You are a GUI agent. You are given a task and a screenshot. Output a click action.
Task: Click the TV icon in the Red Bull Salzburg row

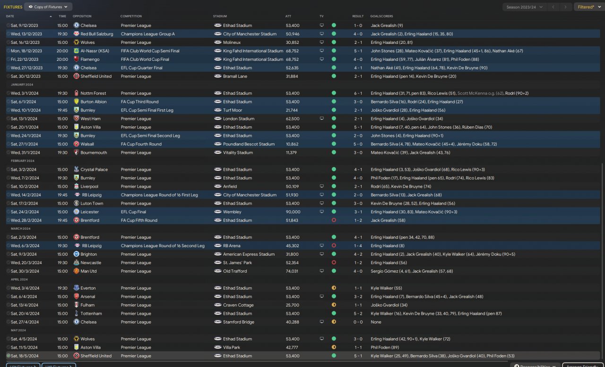322,34
